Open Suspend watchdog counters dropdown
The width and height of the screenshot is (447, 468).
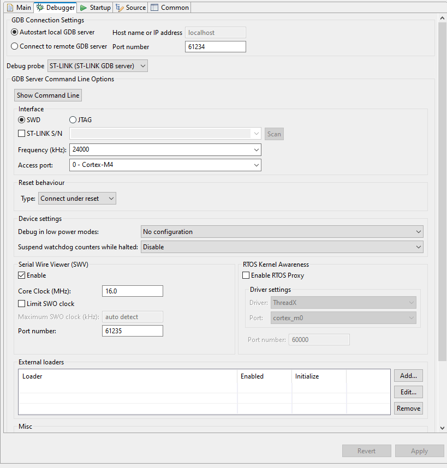click(x=282, y=247)
